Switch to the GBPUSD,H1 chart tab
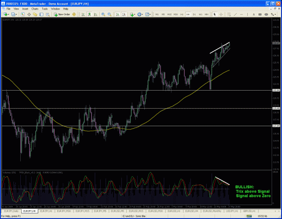282x219 pixels. pos(249,211)
